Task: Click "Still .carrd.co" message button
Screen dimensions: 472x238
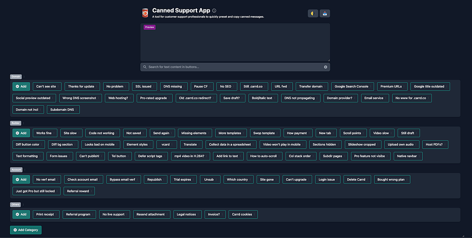Action: (254, 86)
